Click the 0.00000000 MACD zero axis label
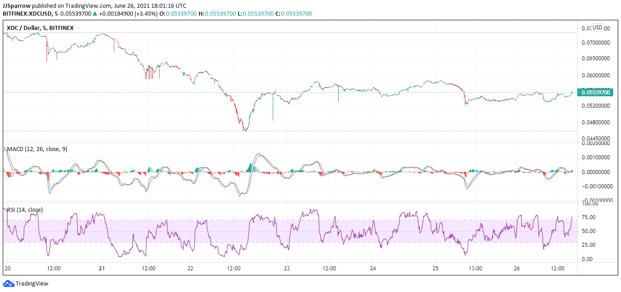This screenshot has width=621, height=292. point(595,172)
